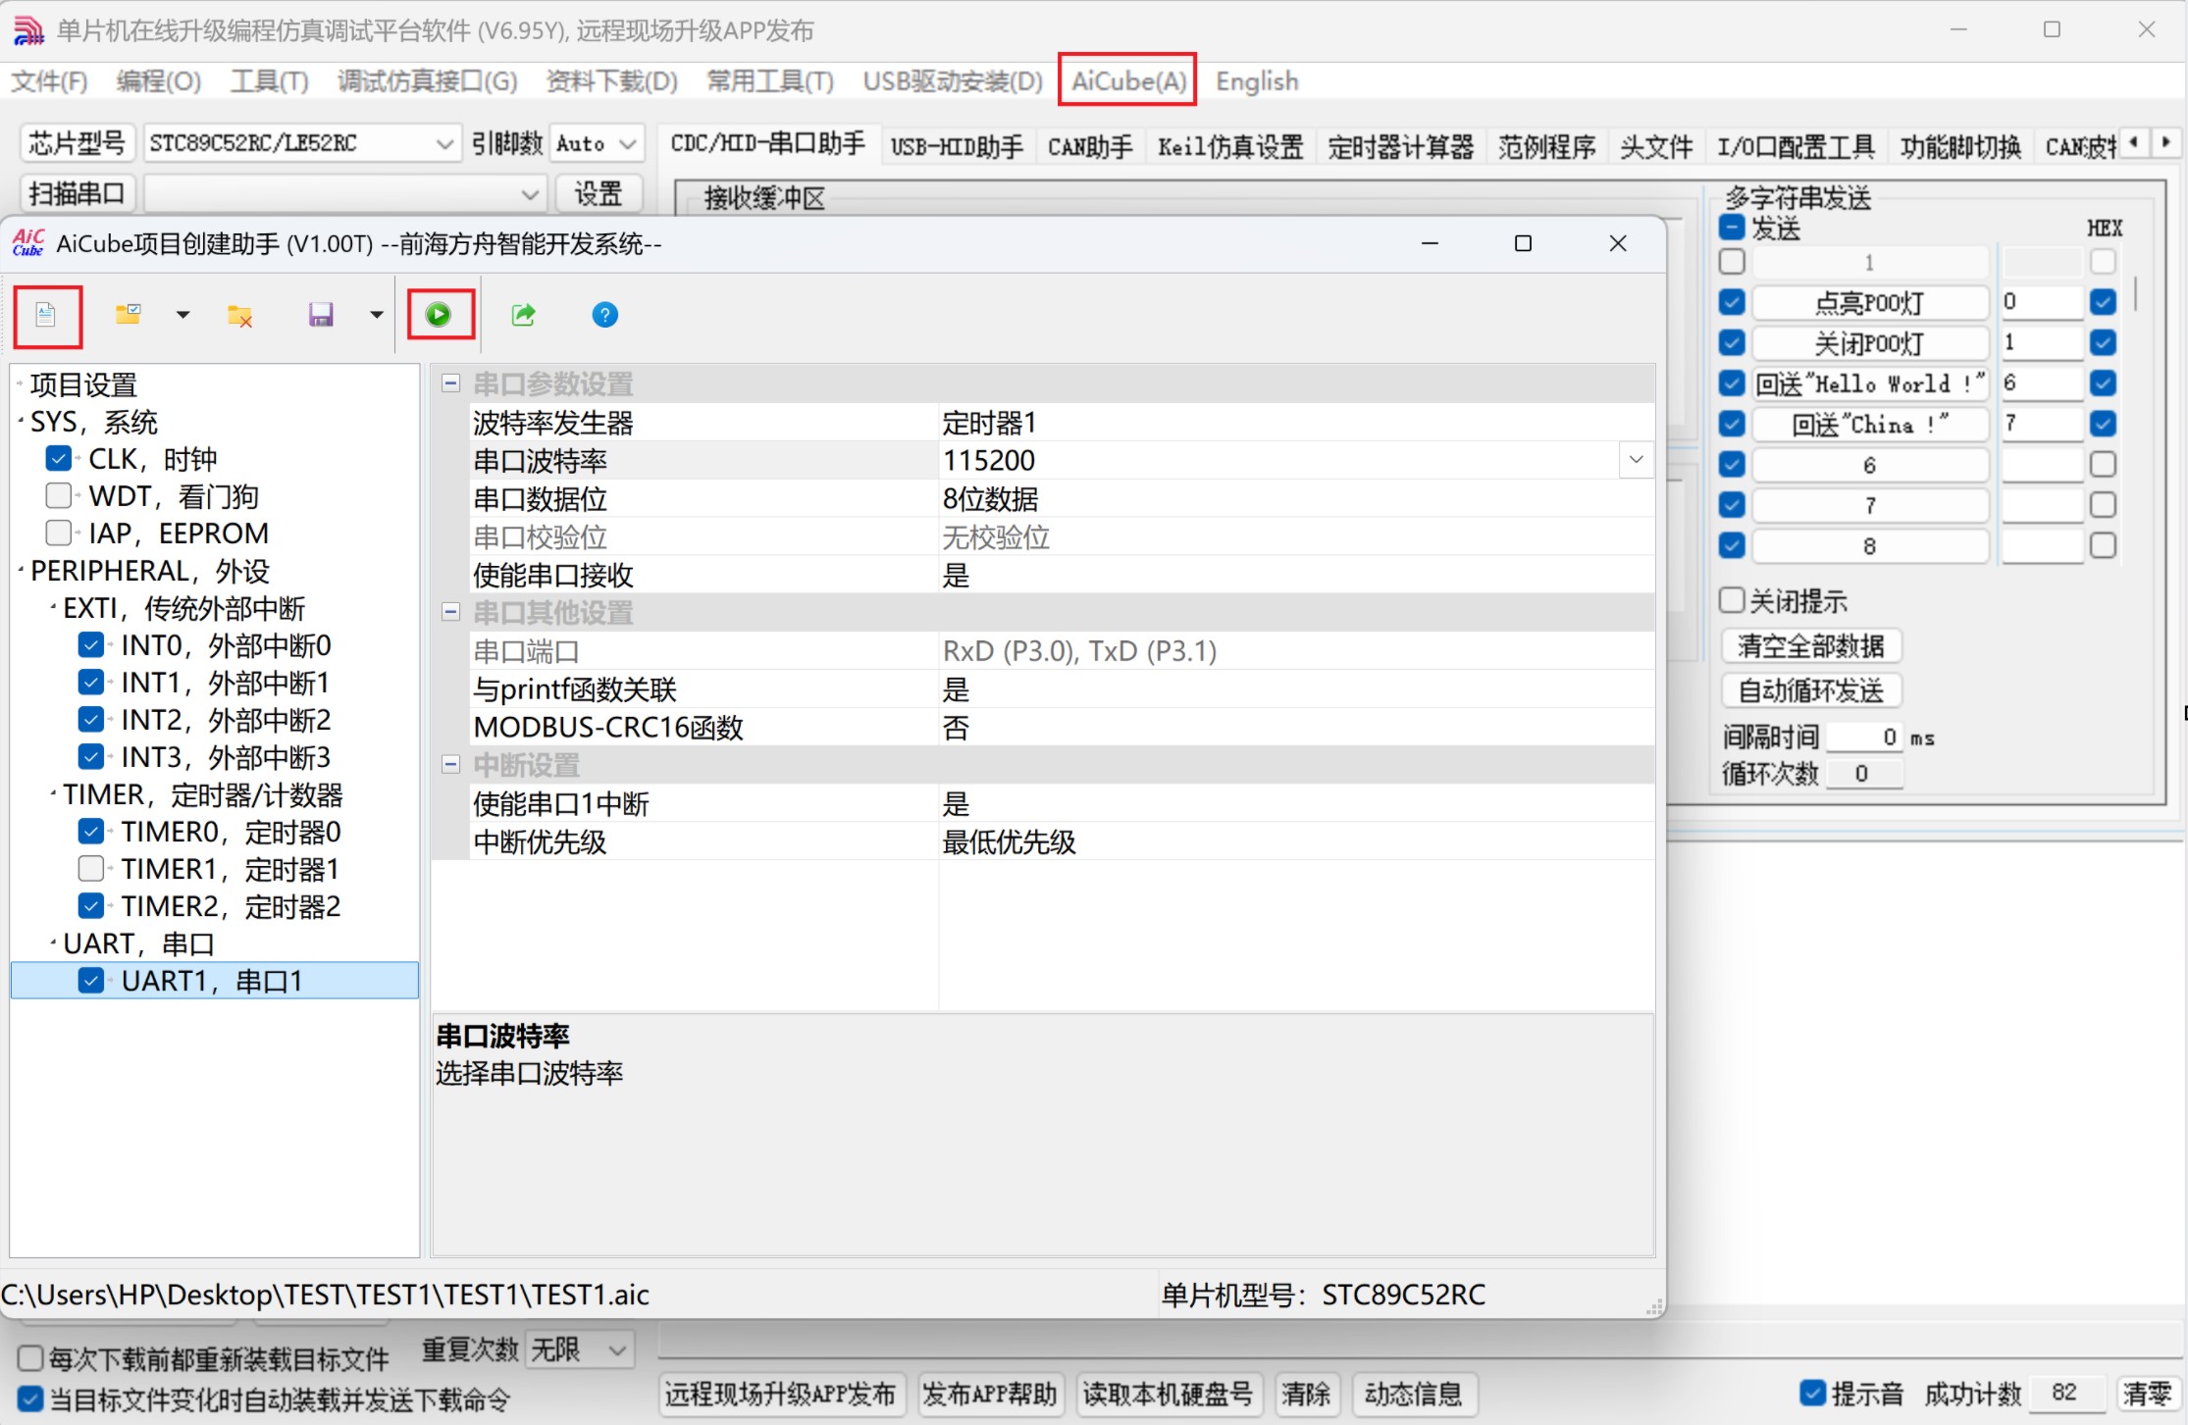
Task: Click the blue help question mark icon
Action: 605,315
